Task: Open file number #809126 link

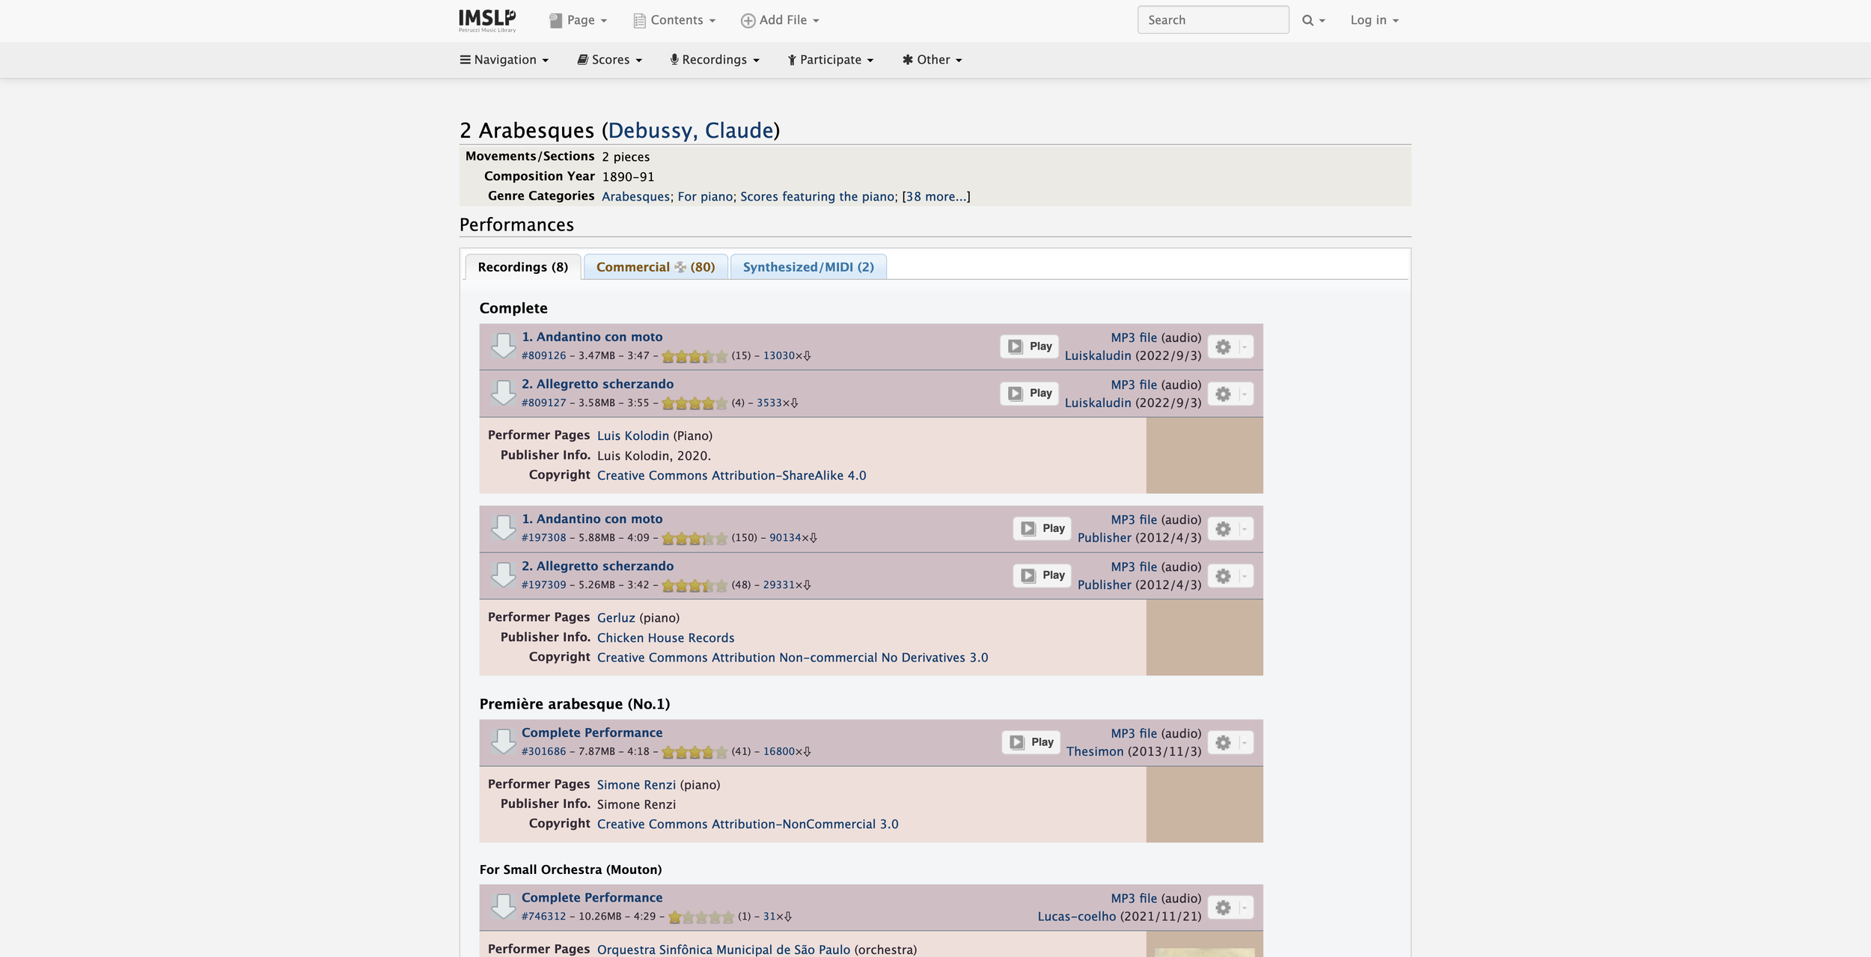Action: click(x=544, y=356)
